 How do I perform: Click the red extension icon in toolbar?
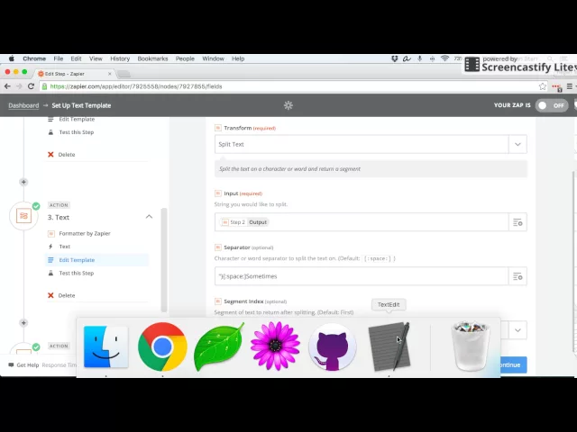[x=556, y=87]
